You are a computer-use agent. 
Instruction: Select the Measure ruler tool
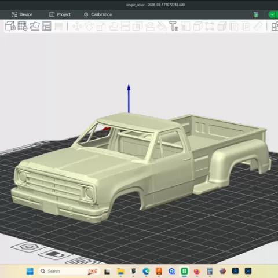pos(258,27)
